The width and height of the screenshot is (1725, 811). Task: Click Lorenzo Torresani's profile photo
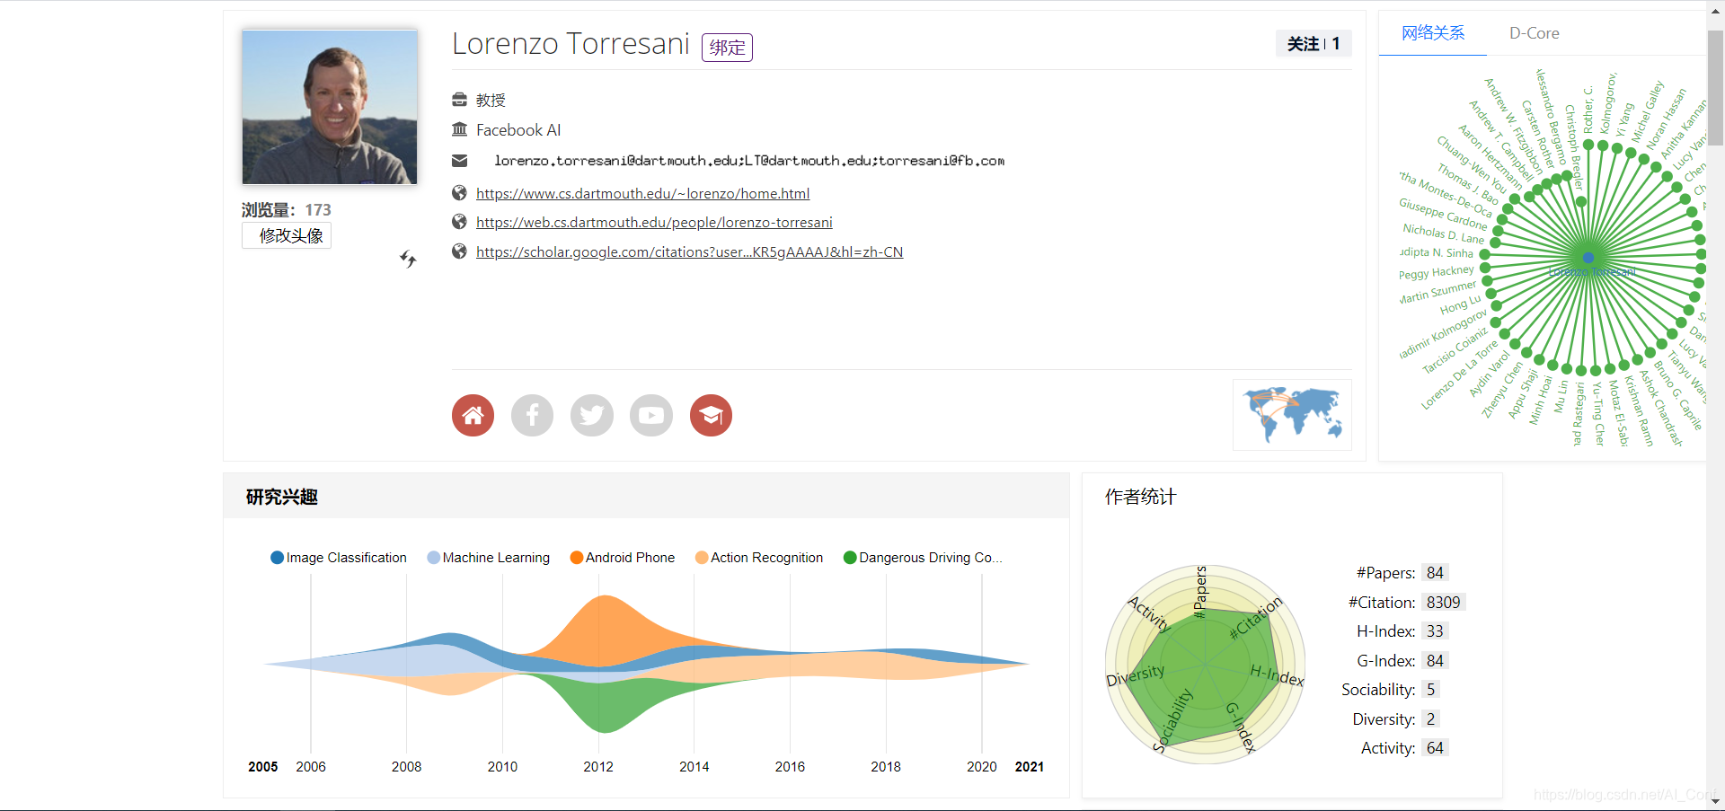click(330, 107)
